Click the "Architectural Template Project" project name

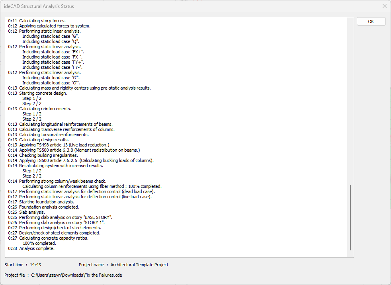(139, 265)
